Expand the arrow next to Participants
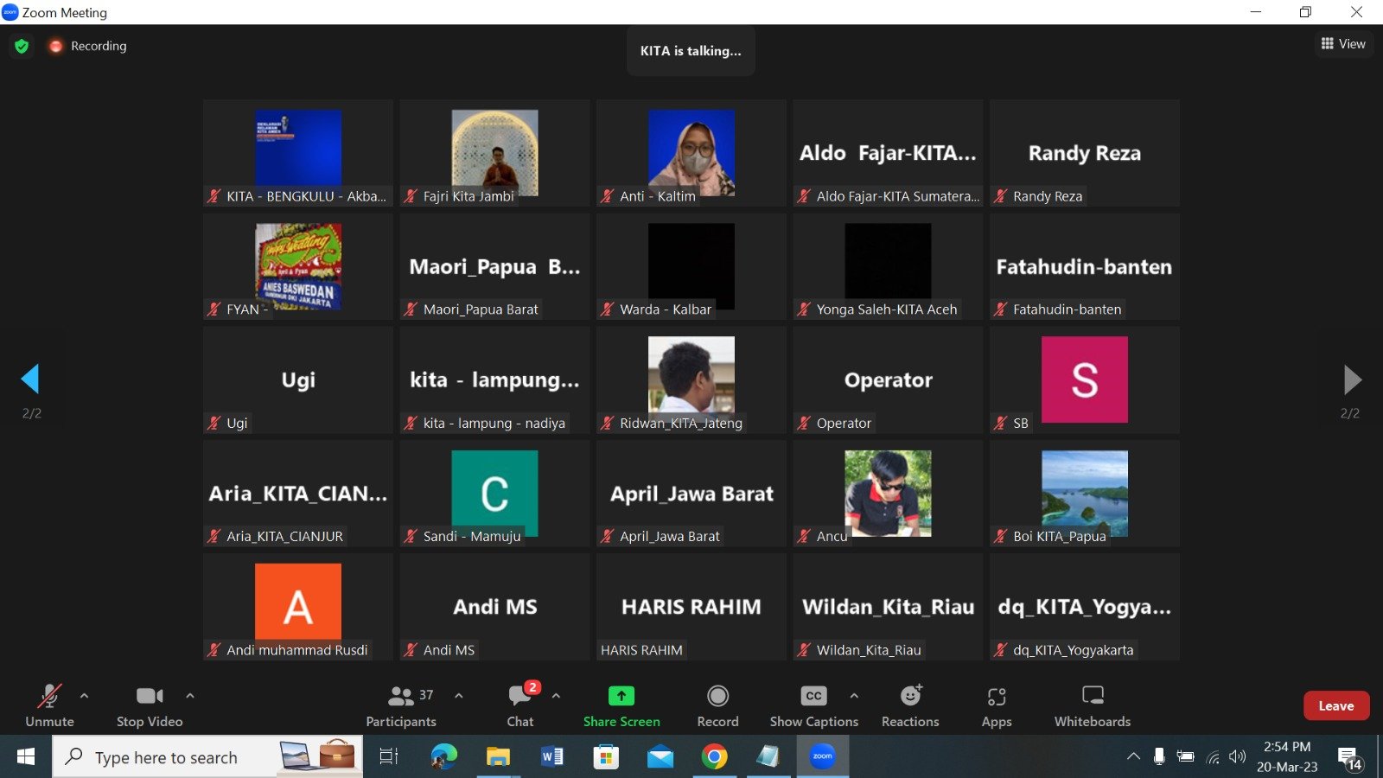This screenshot has width=1383, height=778. [459, 695]
